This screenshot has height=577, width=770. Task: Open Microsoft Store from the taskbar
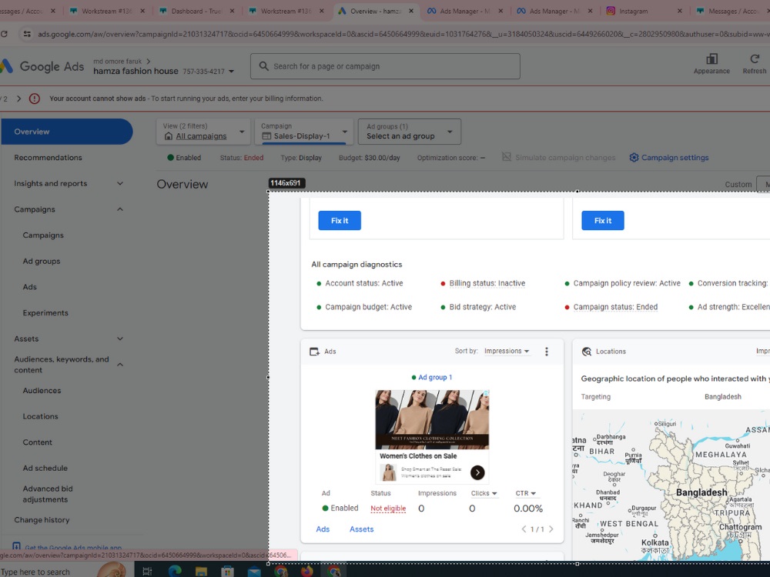(x=227, y=571)
